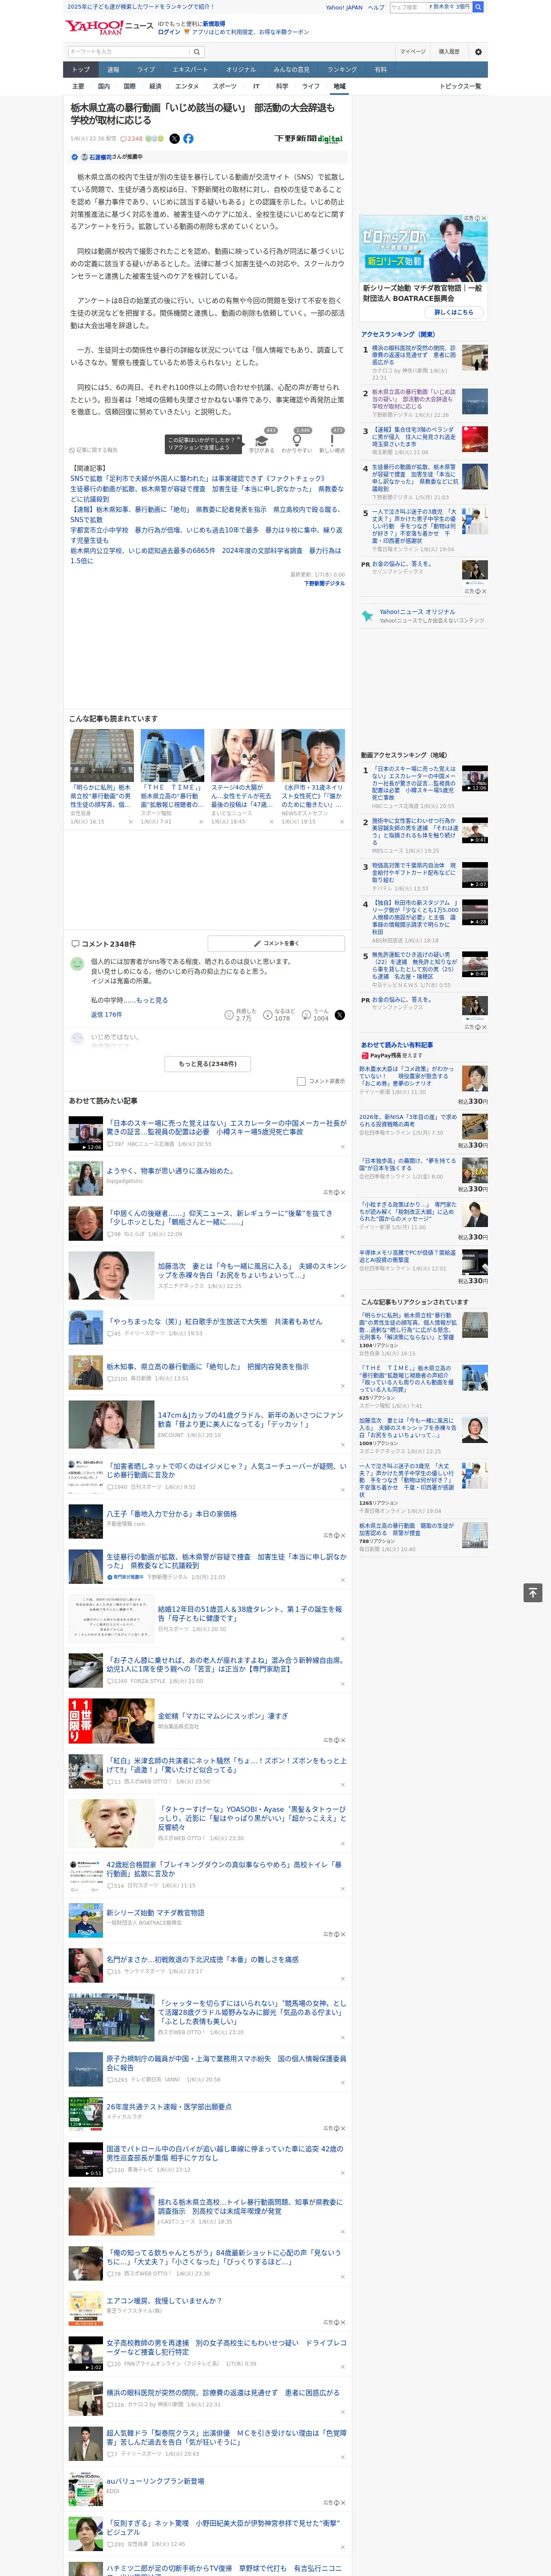Click the 下野新聞 digital publisher logo

pos(309,139)
